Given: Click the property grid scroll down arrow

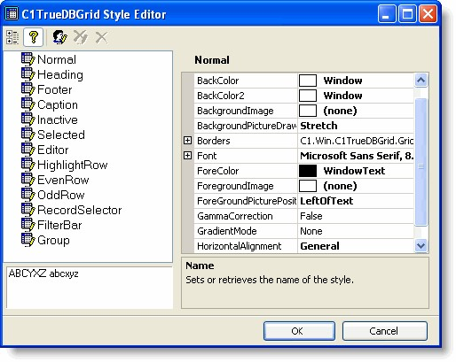Looking at the screenshot, I should (x=421, y=245).
